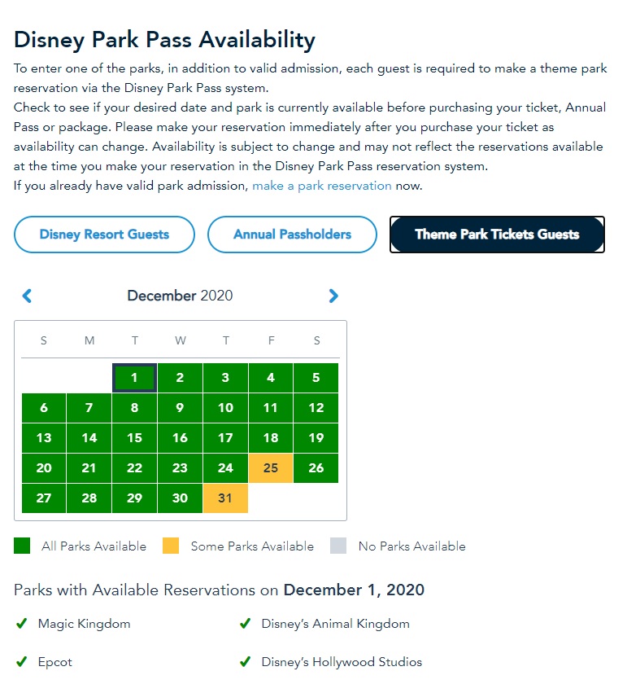The height and width of the screenshot is (693, 627).
Task: Choose December 12 date cell
Action: pyautogui.click(x=316, y=408)
